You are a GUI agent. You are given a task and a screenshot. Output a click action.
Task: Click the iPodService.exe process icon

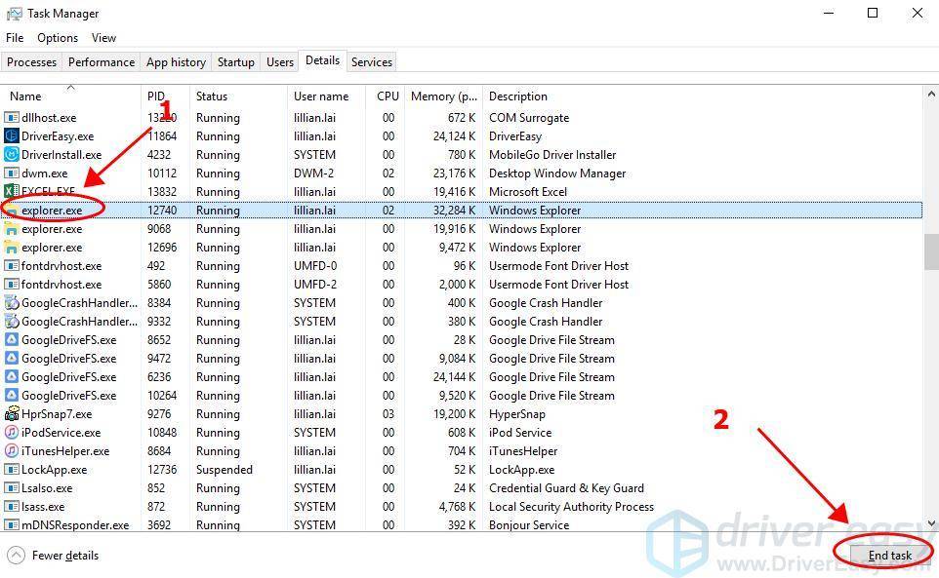12,433
